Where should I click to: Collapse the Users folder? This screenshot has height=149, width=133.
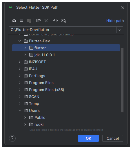(20, 110)
